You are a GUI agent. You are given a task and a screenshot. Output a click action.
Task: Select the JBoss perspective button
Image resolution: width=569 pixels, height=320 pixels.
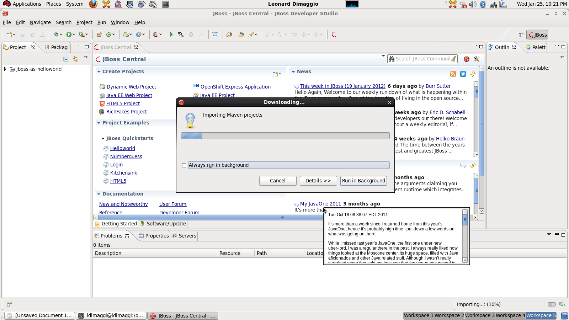click(537, 35)
